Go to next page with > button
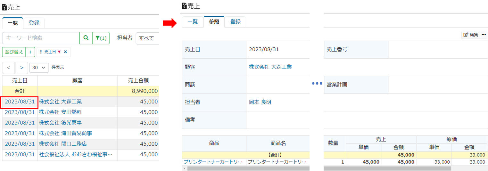The height and width of the screenshot is (171, 488). pos(21,68)
